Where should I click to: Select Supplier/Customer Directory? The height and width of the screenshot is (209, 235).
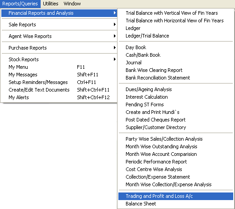coord(176,127)
